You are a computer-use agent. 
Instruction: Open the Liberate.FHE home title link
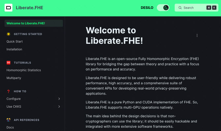29,8
